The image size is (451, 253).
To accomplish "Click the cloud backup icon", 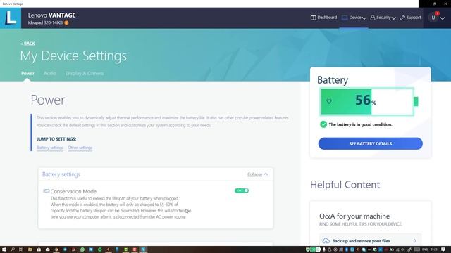I will tap(326, 240).
